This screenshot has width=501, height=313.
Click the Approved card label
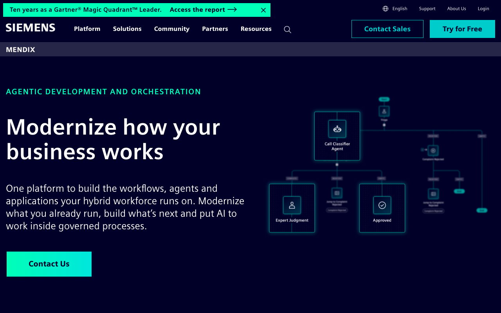coord(382,220)
